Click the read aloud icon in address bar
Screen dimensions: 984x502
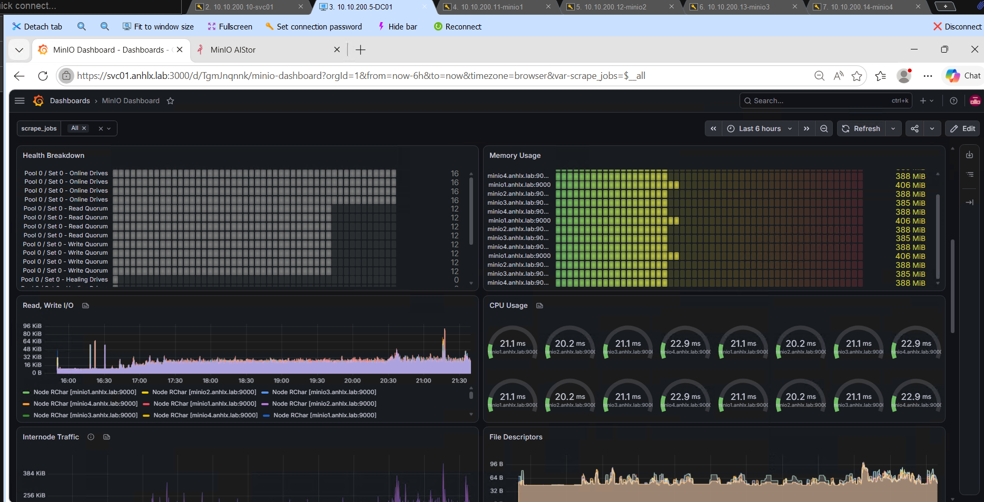pyautogui.click(x=839, y=76)
